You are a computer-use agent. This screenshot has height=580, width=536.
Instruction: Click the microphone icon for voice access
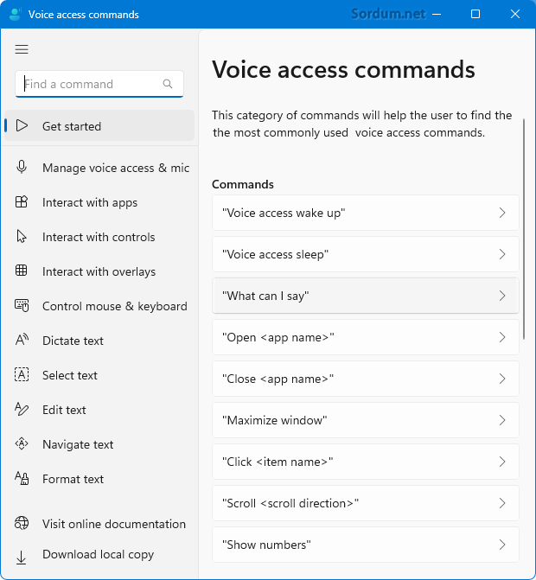point(22,168)
